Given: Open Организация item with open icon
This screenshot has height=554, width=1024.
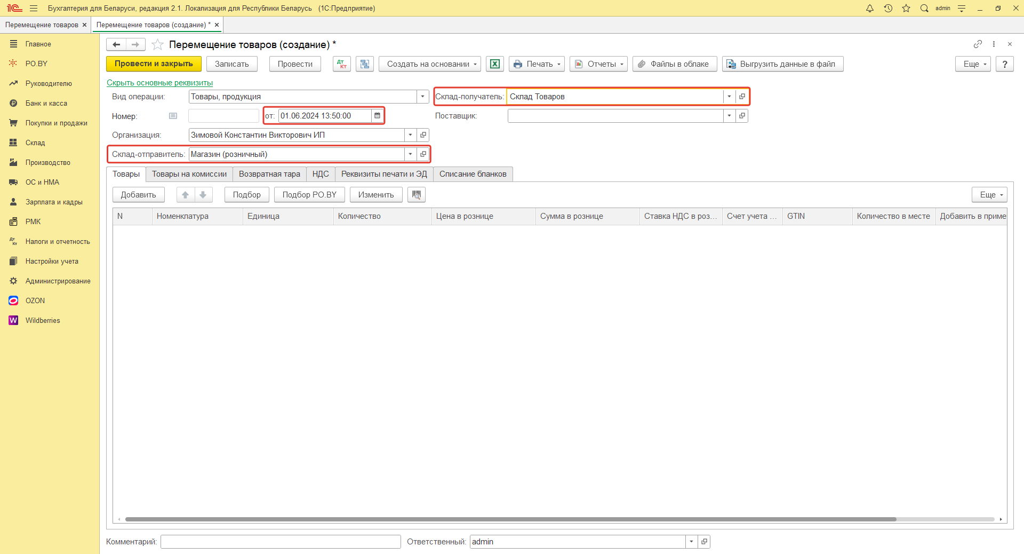Looking at the screenshot, I should click(423, 135).
